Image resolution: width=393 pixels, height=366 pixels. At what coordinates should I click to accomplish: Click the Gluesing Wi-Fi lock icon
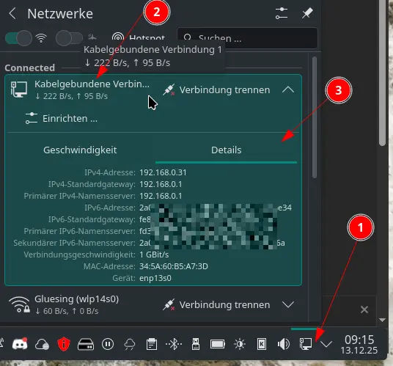click(19, 304)
